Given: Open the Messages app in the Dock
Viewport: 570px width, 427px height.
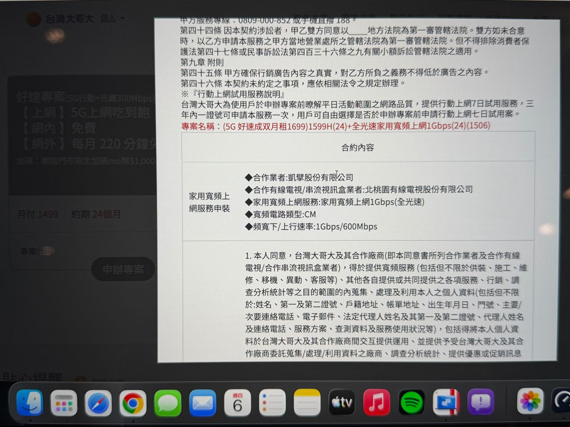Looking at the screenshot, I should pos(168,403).
